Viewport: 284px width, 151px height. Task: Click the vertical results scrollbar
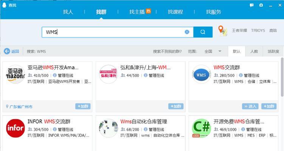click(282, 77)
